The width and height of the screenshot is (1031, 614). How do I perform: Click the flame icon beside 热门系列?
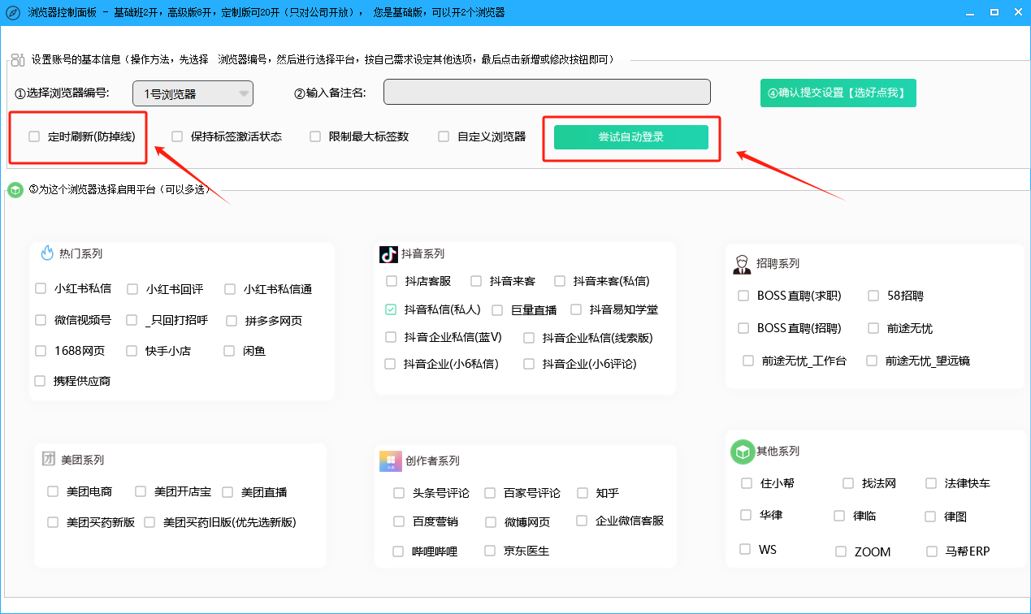point(47,253)
